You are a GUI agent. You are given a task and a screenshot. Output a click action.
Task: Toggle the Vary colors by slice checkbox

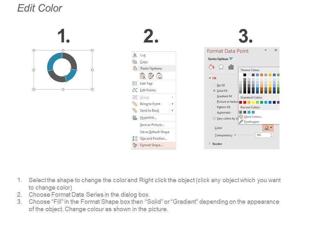tap(214, 118)
